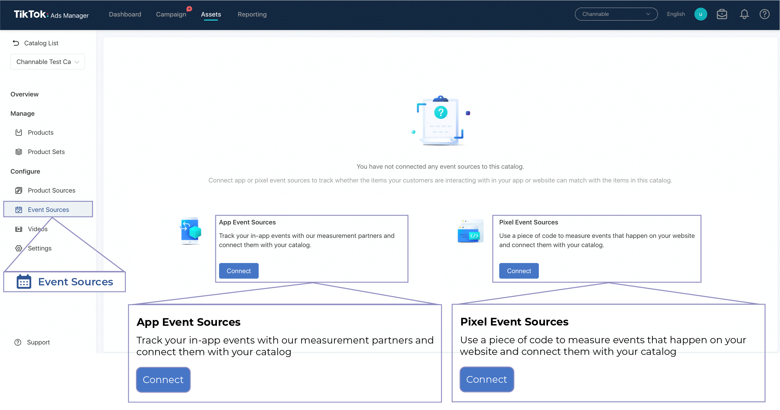The width and height of the screenshot is (780, 410).
Task: Select the Reporting menu item
Action: (x=252, y=14)
